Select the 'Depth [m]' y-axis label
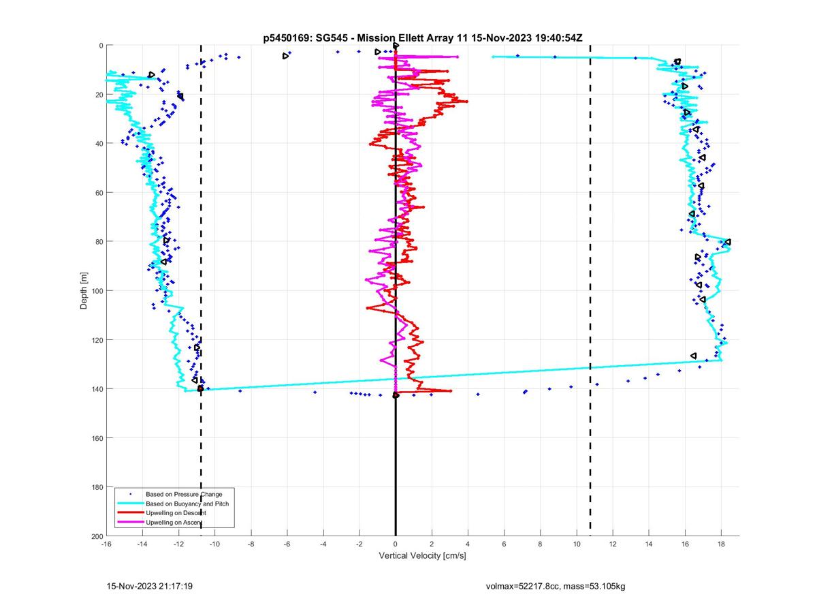 (x=84, y=291)
